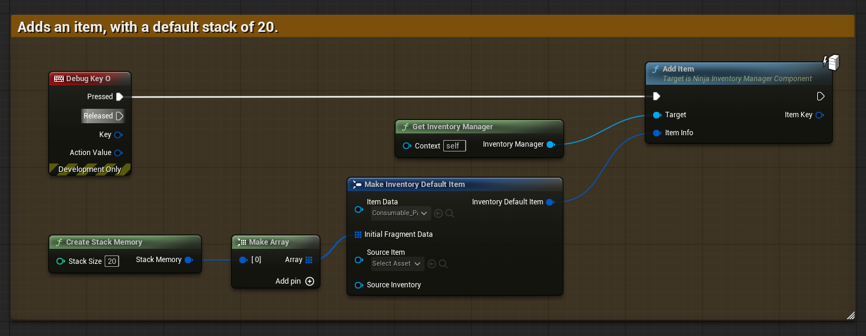
Task: Click the Context input pin on Get Inventory Manager
Action: click(407, 146)
